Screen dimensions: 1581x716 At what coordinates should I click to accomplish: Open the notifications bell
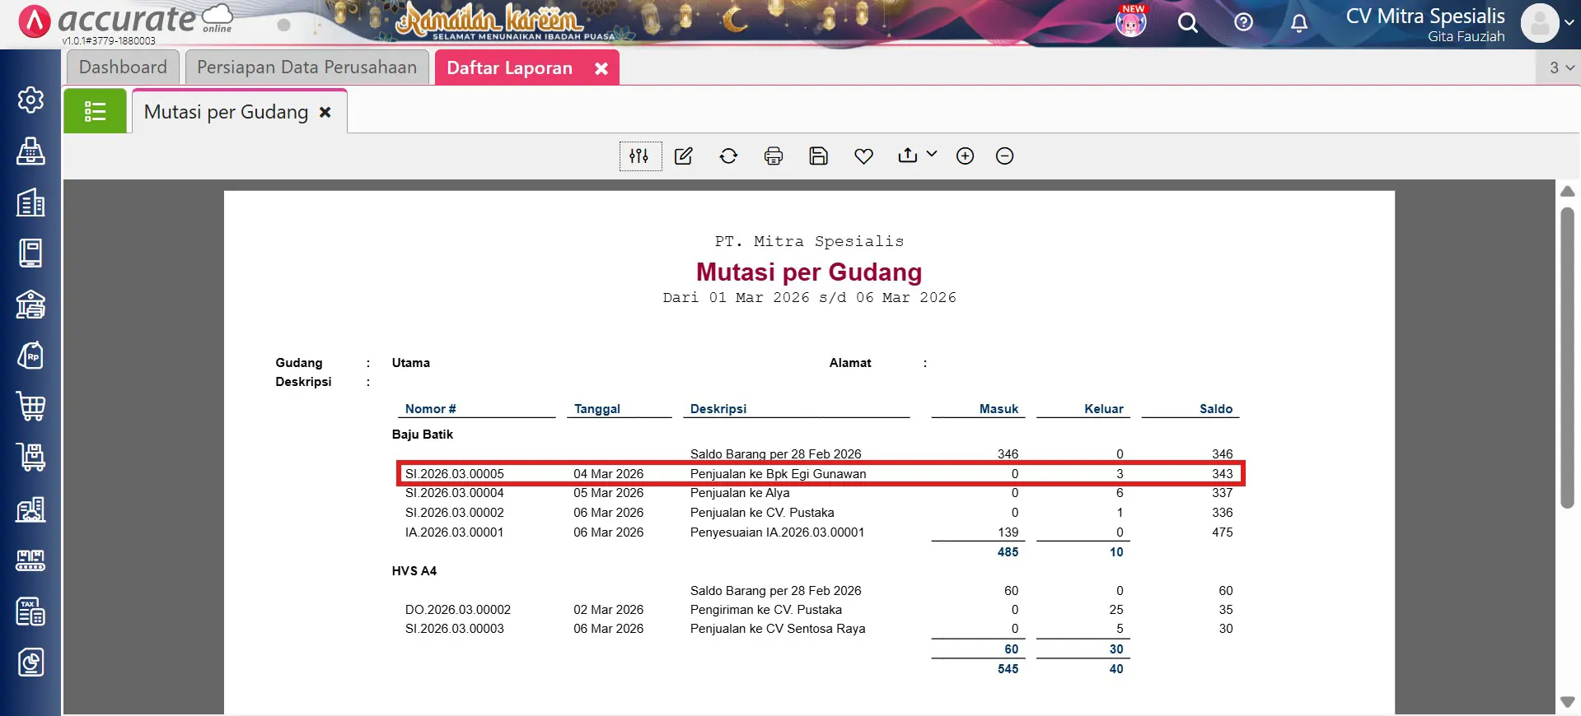pos(1298,23)
